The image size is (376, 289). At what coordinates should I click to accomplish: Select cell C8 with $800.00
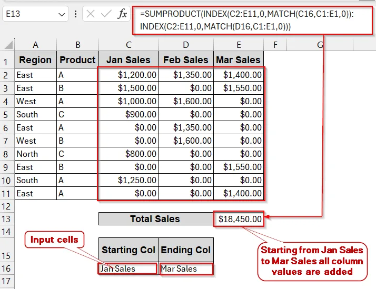point(128,154)
